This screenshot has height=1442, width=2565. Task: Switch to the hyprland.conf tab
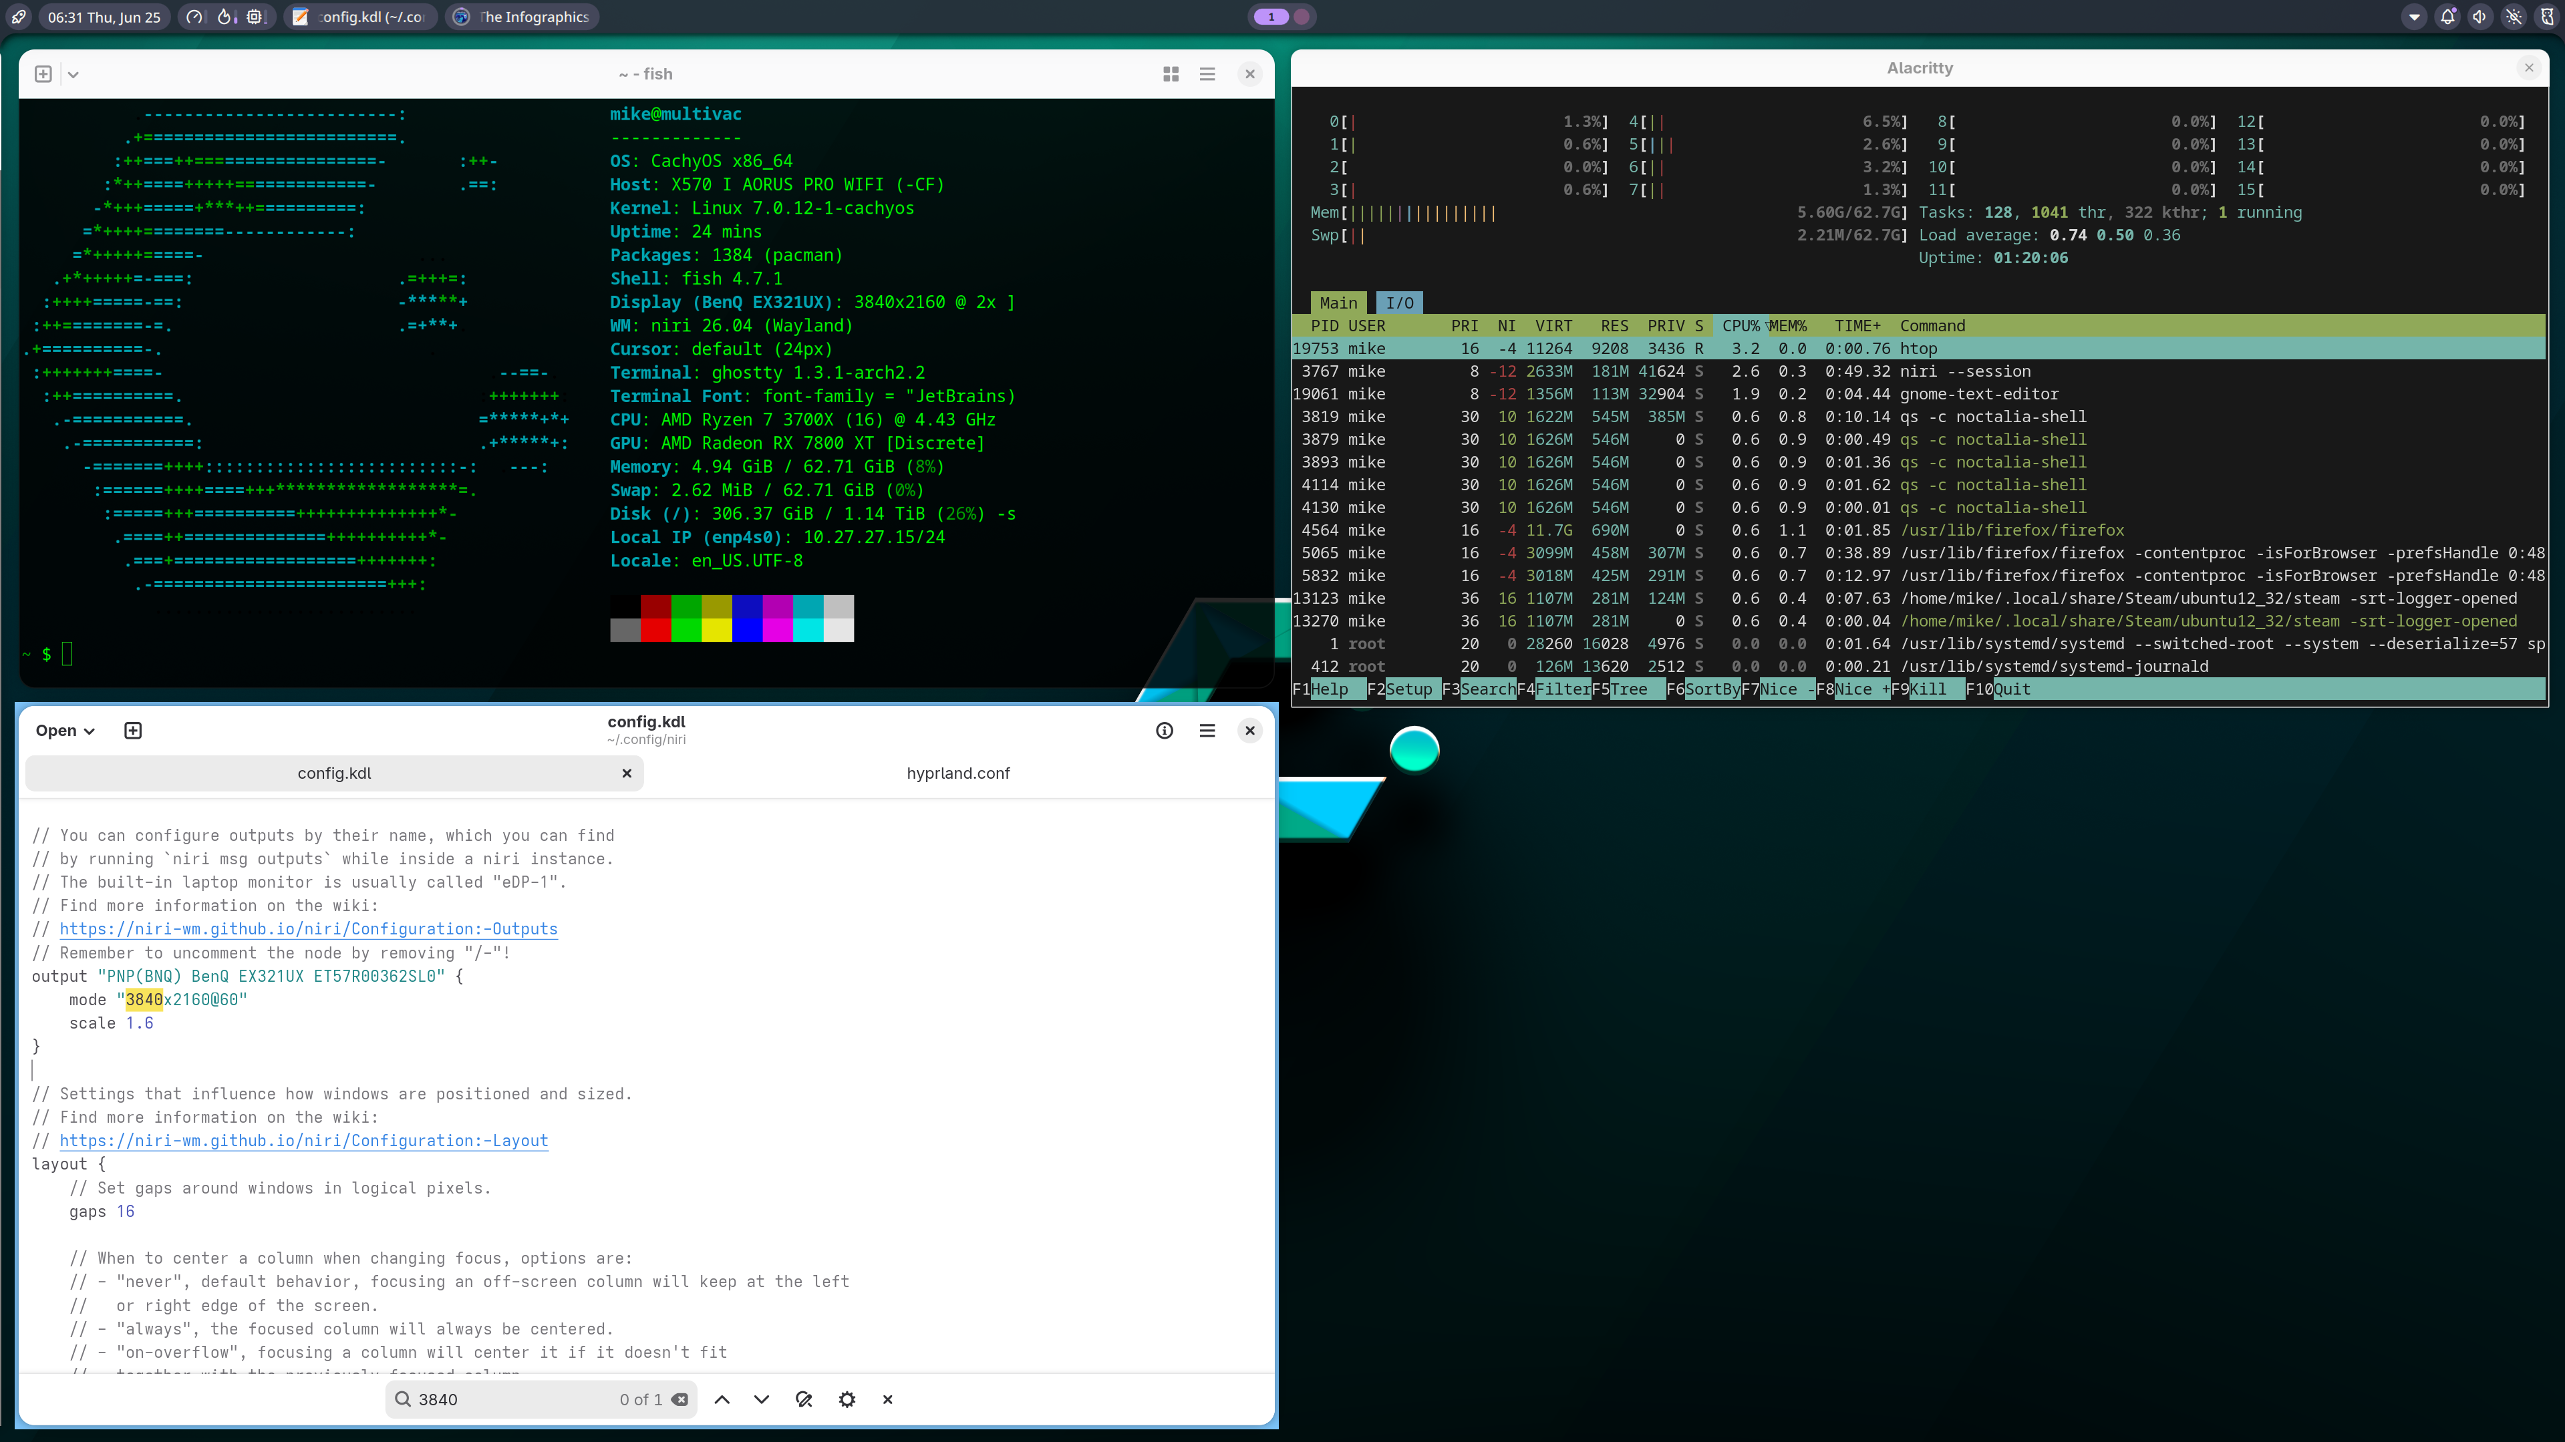point(958,773)
